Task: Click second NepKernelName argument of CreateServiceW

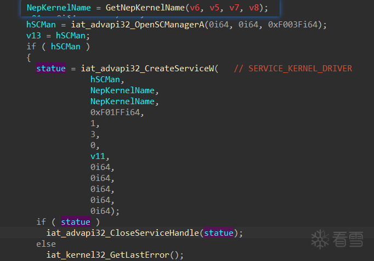Action: (122, 101)
